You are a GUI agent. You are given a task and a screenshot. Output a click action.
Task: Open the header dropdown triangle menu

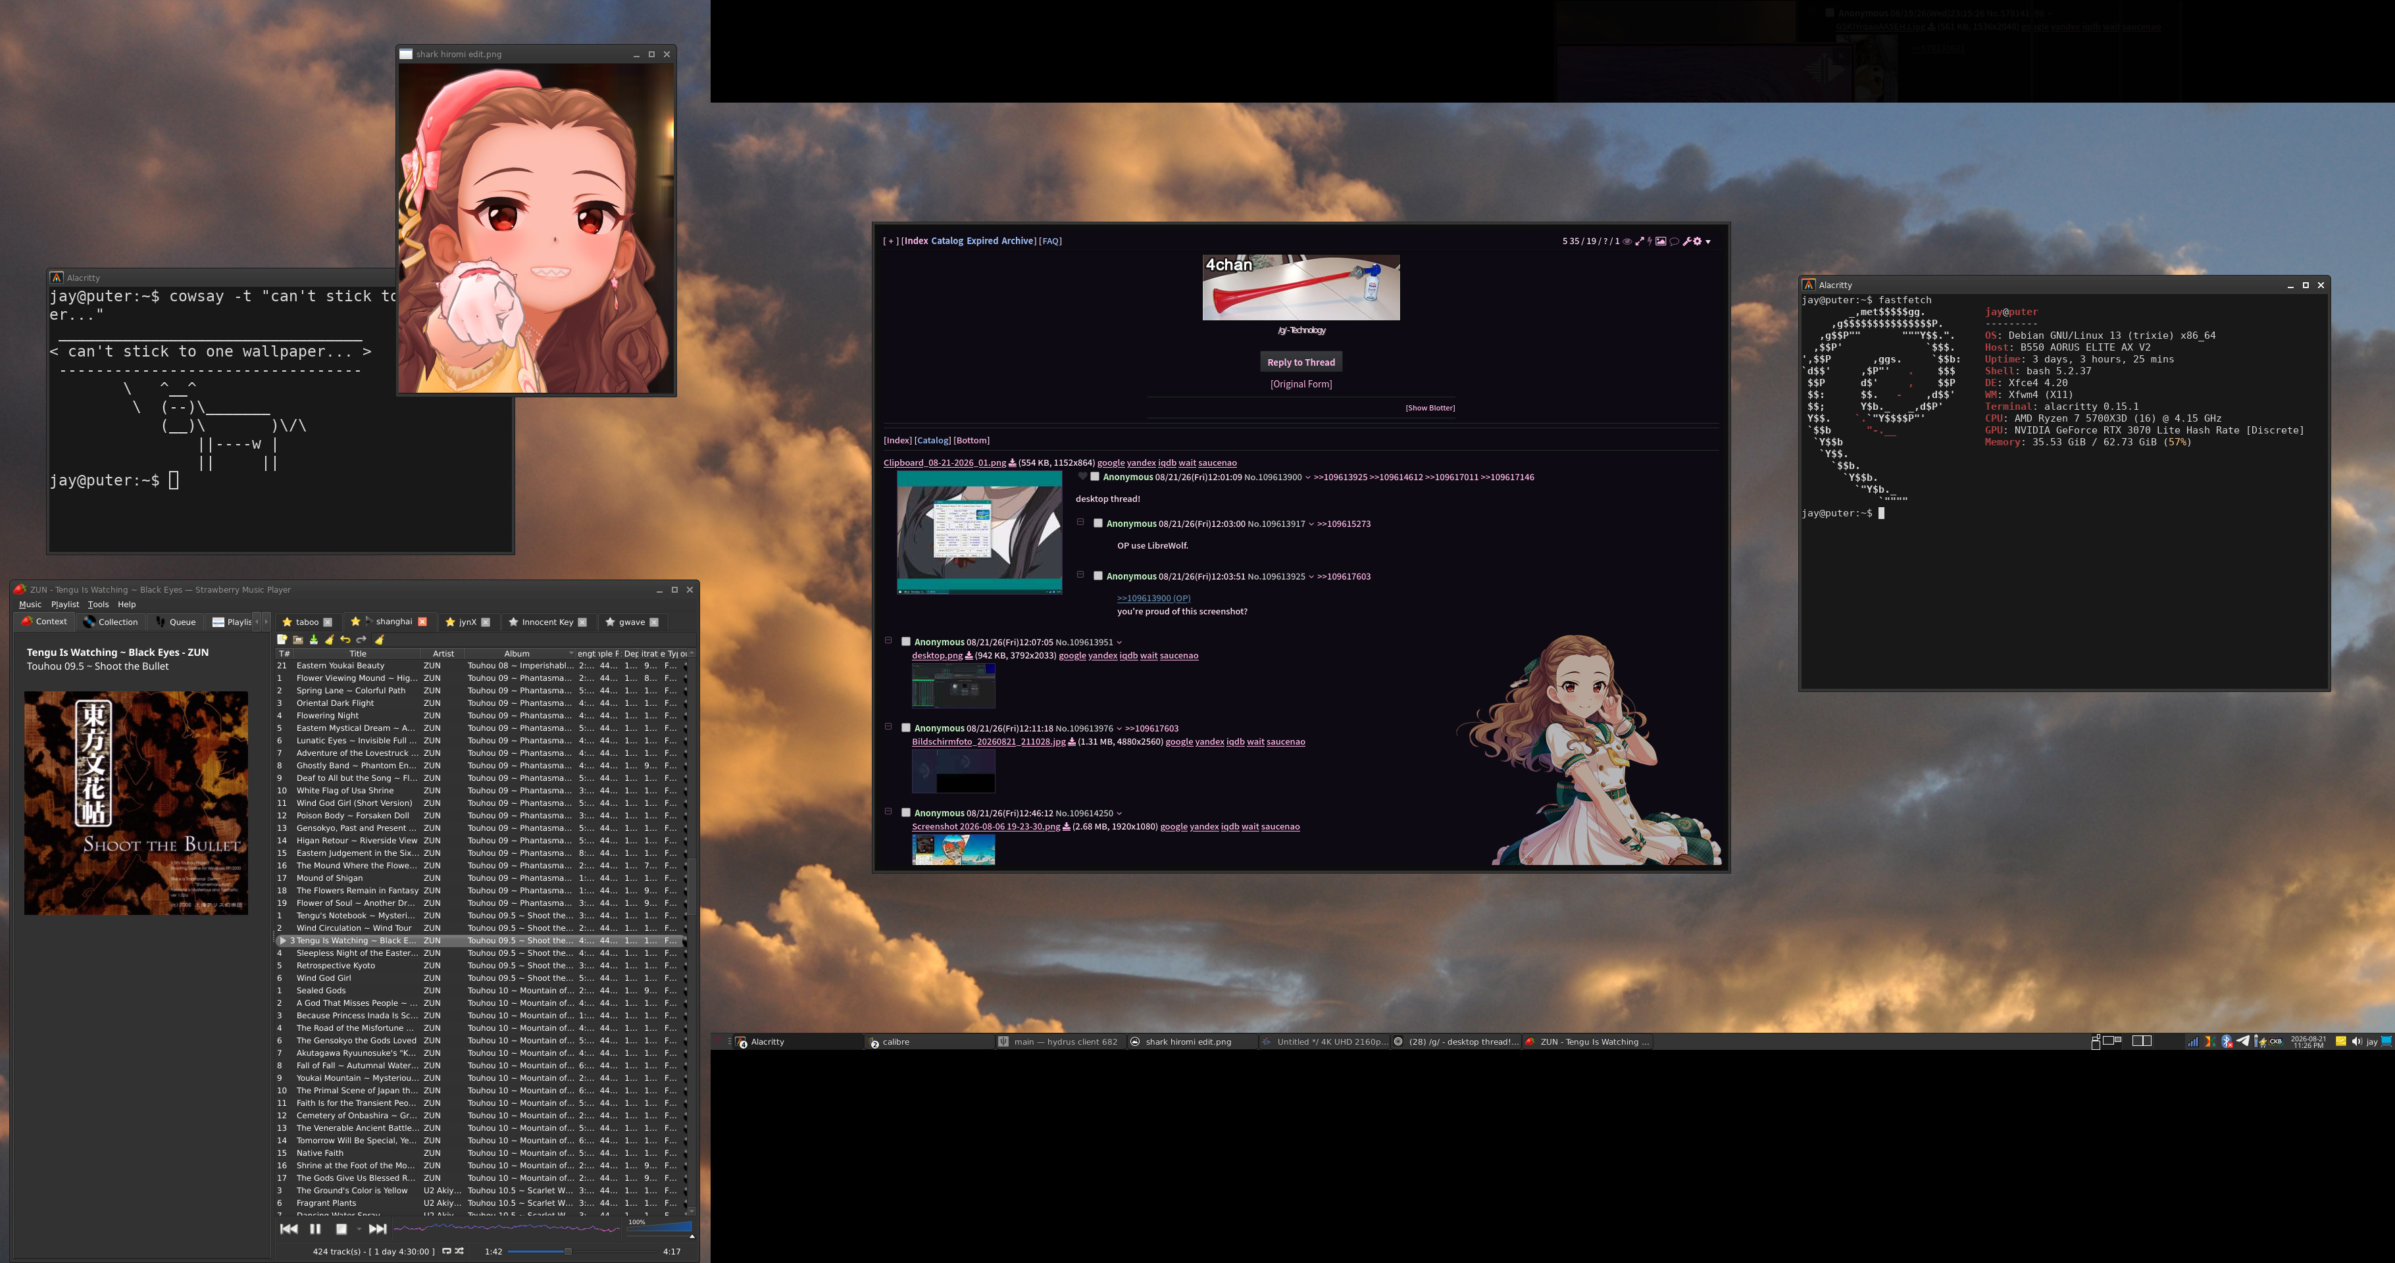click(x=1708, y=241)
